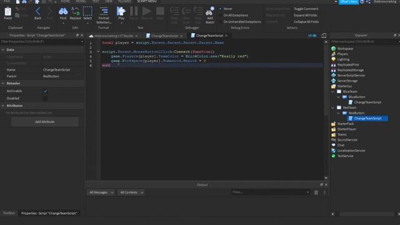400x225 pixels.
Task: Select the Players service in Explorer
Action: [342, 54]
